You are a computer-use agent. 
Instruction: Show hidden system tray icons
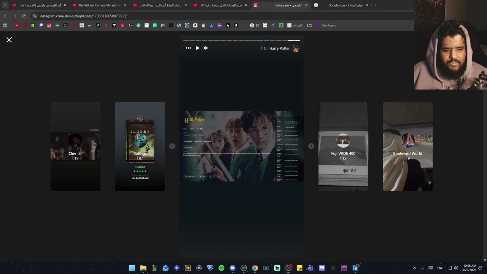(414, 268)
